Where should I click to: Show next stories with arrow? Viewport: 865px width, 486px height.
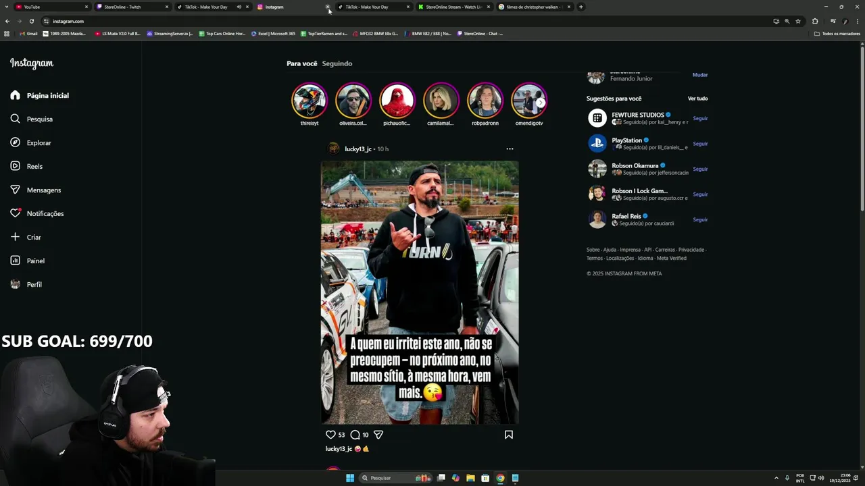click(x=541, y=103)
